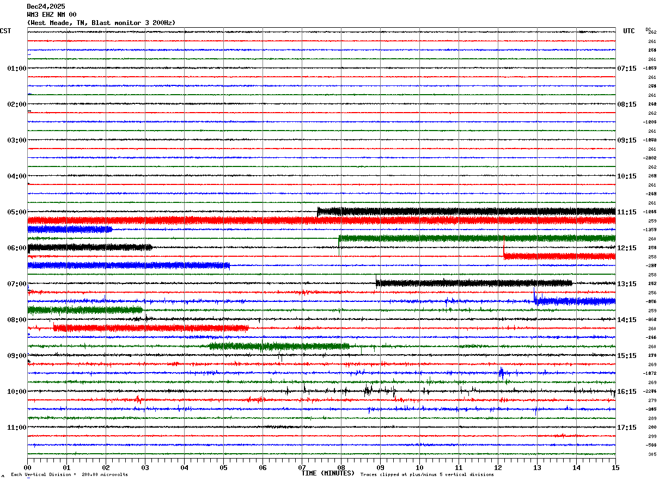Click the 11:15 UTC time label
The height and width of the screenshot is (482, 659).
coord(627,212)
